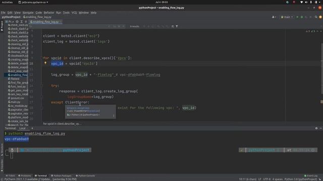Image resolution: width=323 pixels, height=181 pixels.
Task: Select the enabling_flow_log.py editor tab
Action: point(45,22)
